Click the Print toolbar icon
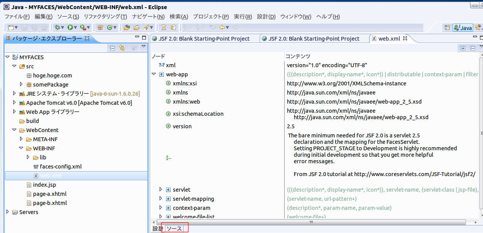 pyautogui.click(x=44, y=27)
